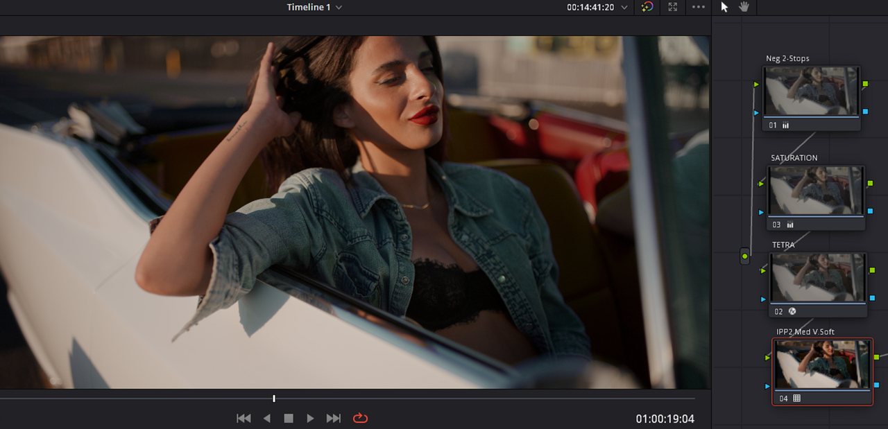Click the effects icon on node 02
The height and width of the screenshot is (429, 888).
[792, 312]
